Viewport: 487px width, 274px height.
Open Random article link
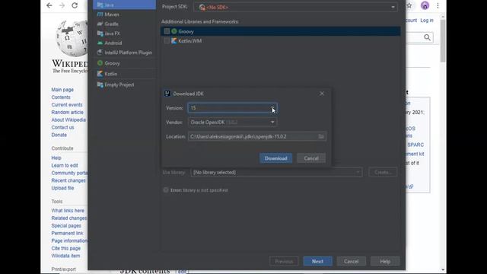point(68,112)
